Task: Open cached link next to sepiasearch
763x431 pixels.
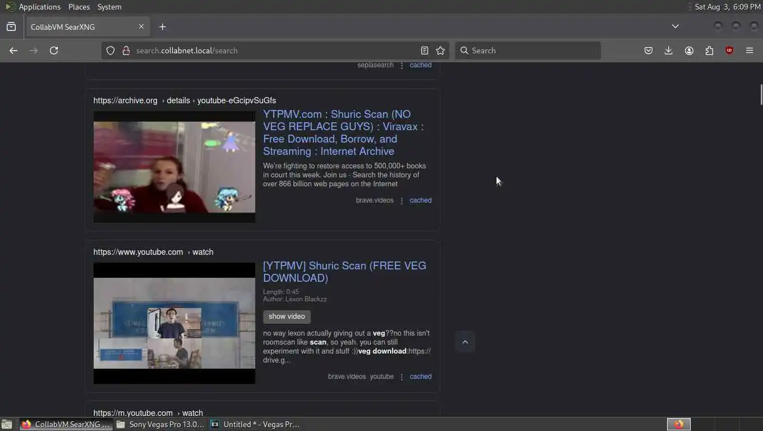Action: (420, 65)
